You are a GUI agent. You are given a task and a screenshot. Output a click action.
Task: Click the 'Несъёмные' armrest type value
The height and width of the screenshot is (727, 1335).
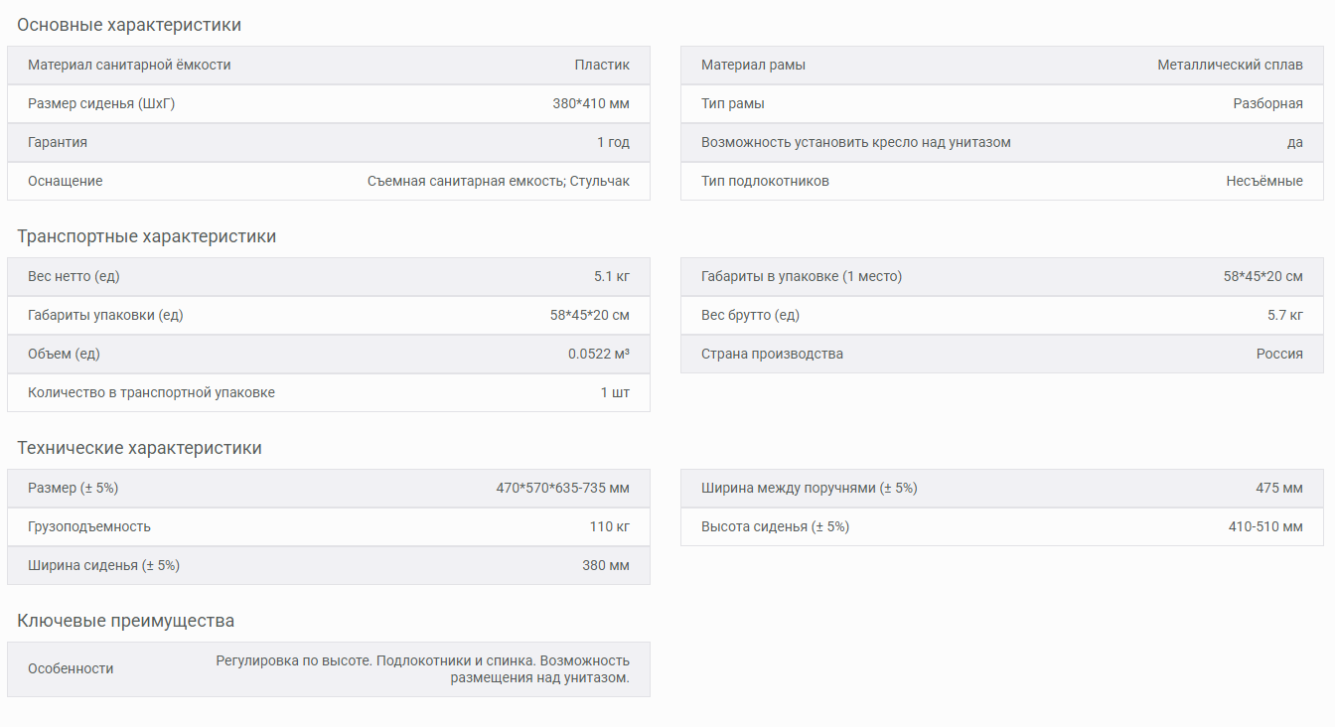pos(1263,181)
